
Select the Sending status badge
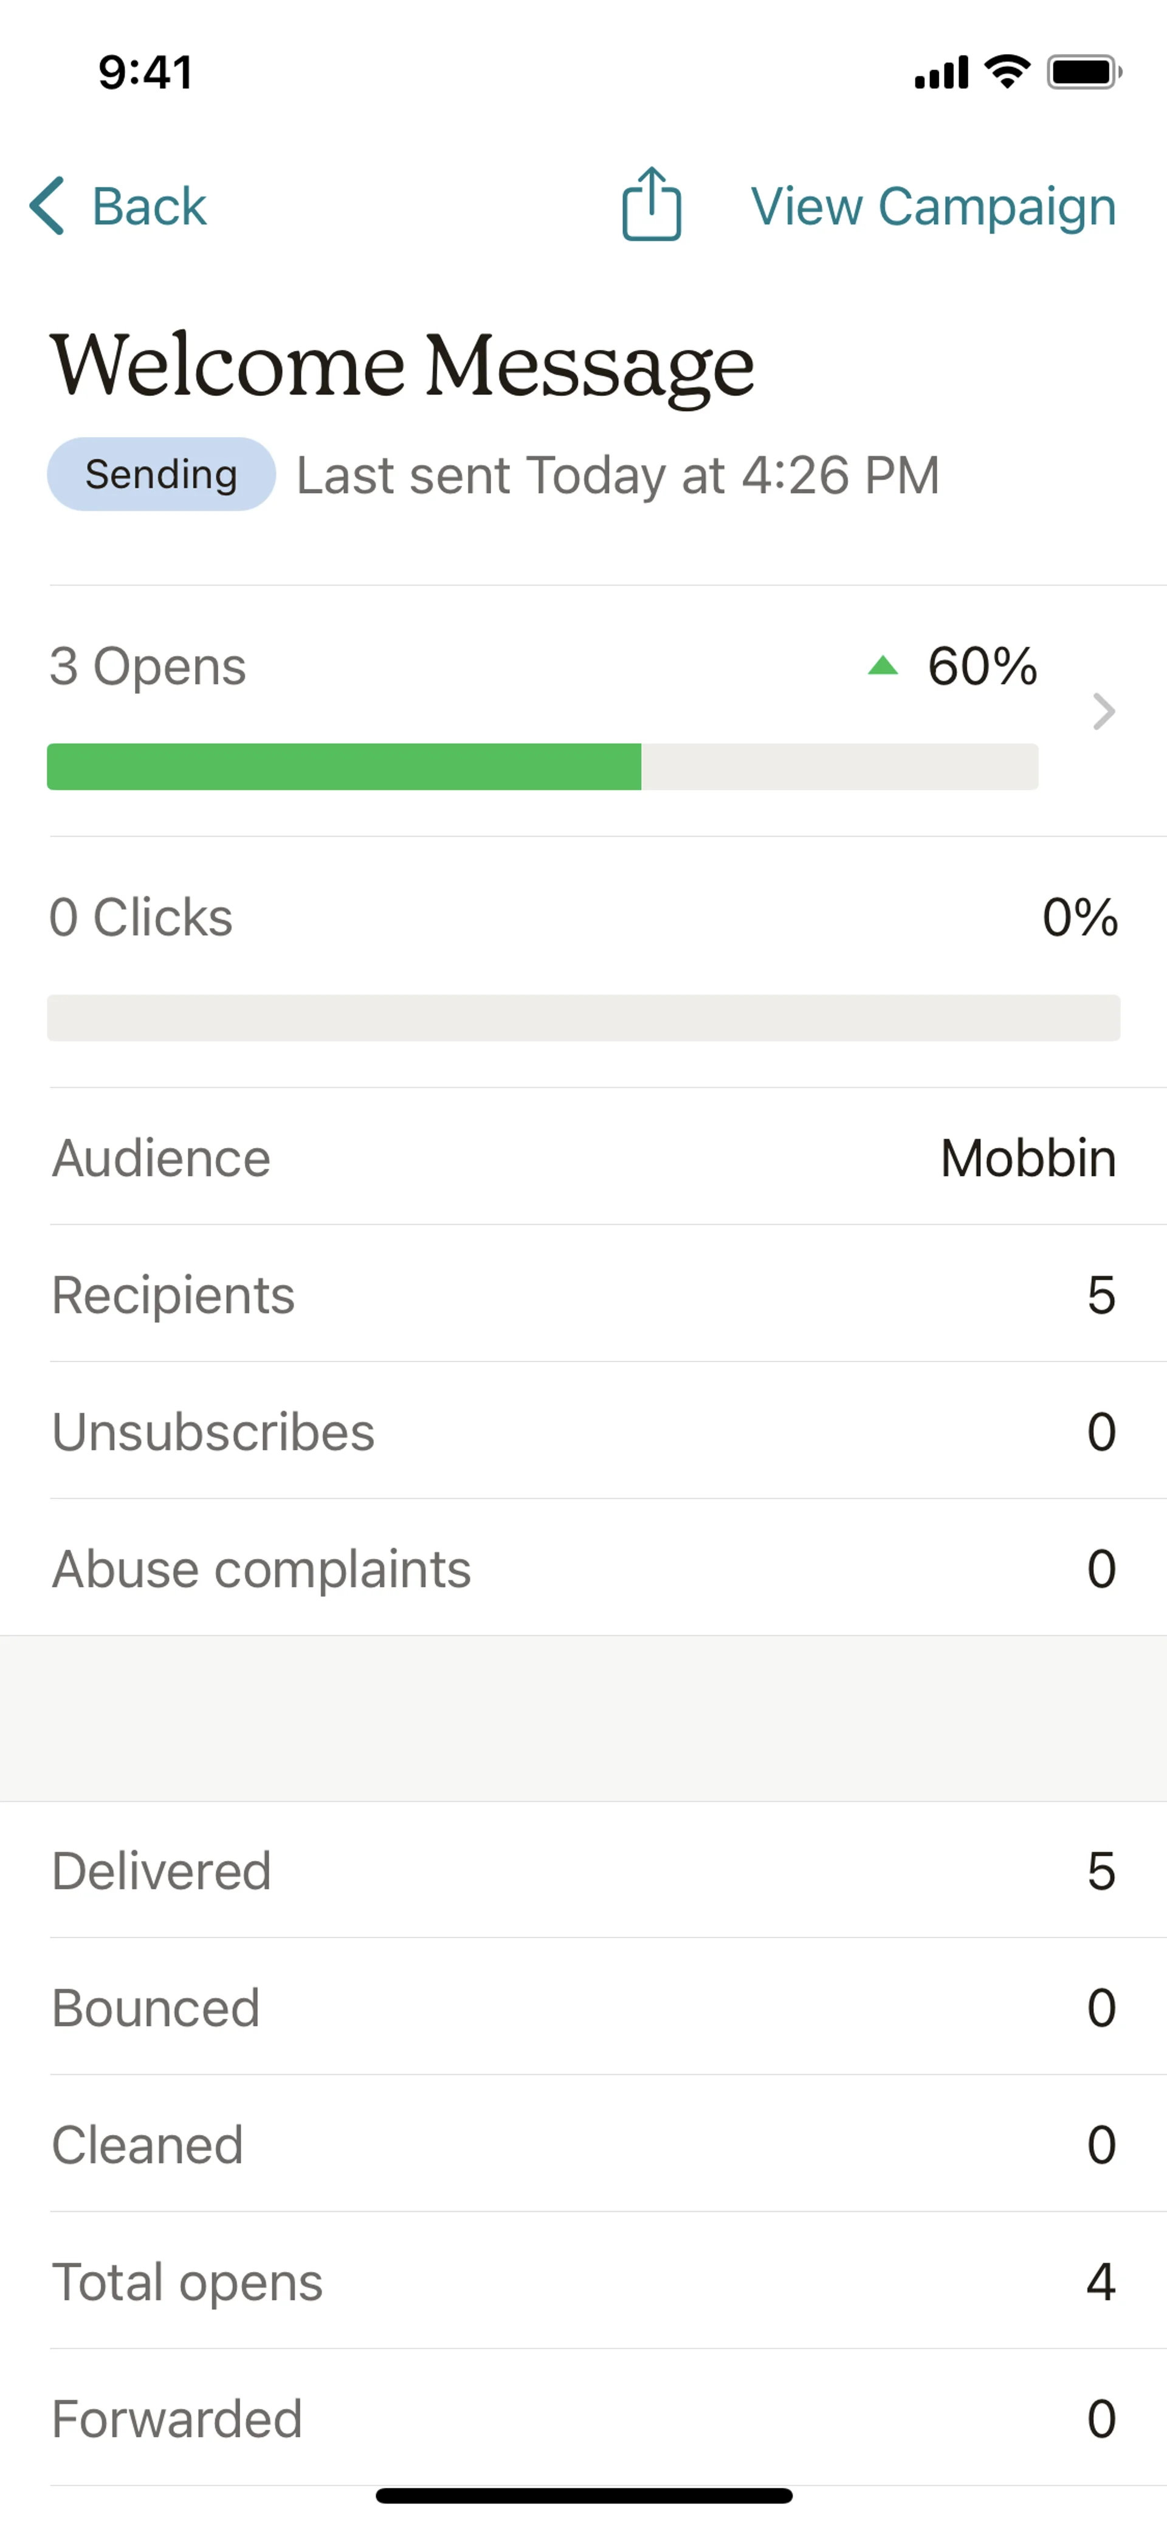point(161,474)
